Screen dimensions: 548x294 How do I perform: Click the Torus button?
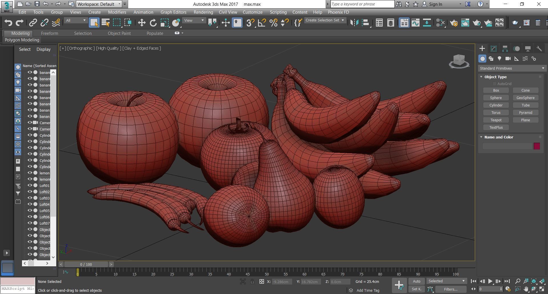pyautogui.click(x=496, y=113)
